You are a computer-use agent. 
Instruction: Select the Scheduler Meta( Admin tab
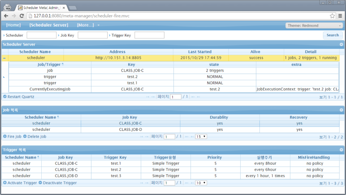(41, 8)
